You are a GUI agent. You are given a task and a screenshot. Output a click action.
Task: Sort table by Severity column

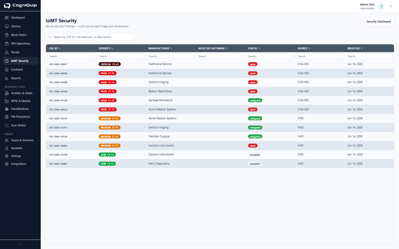(106, 48)
